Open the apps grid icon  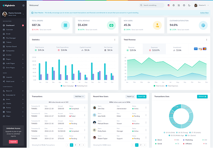179,5
